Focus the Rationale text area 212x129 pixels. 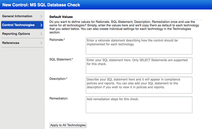[139, 46]
